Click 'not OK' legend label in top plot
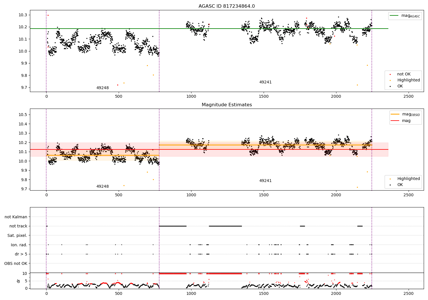Viewport: 428px width, 300px height. (404, 74)
